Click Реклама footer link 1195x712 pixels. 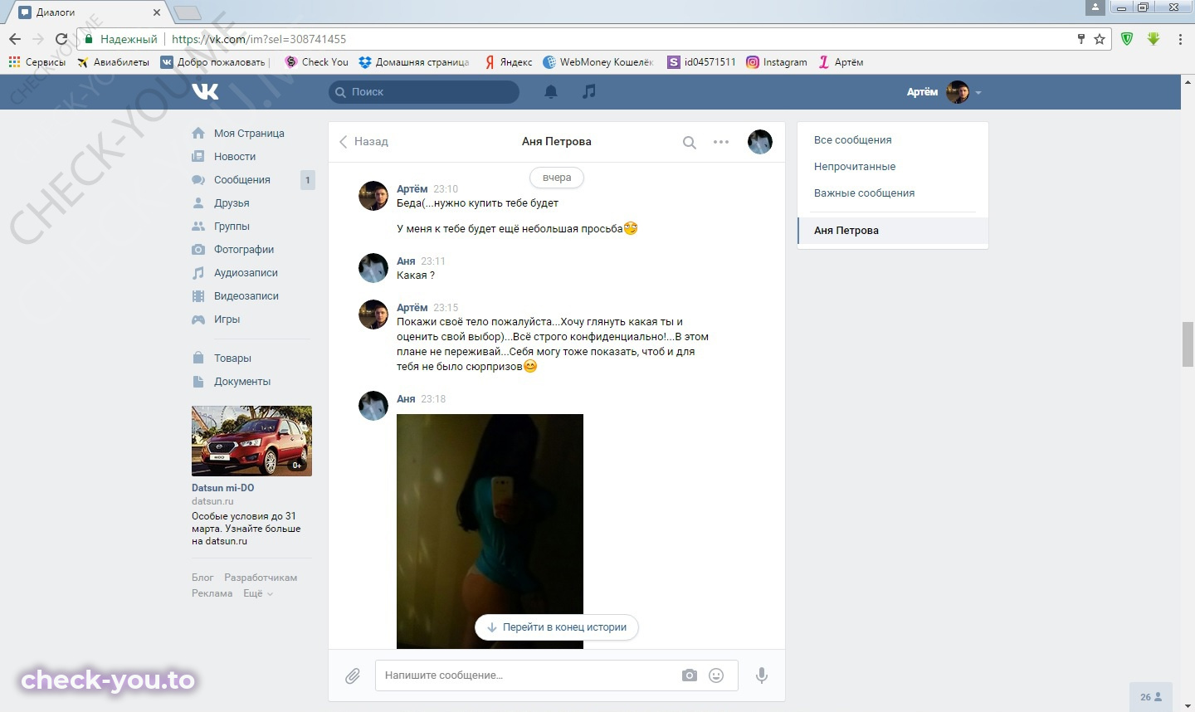tap(212, 593)
